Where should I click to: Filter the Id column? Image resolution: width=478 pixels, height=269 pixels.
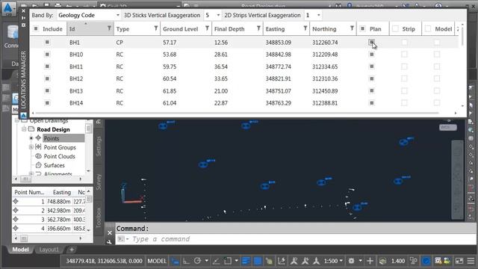click(x=109, y=28)
